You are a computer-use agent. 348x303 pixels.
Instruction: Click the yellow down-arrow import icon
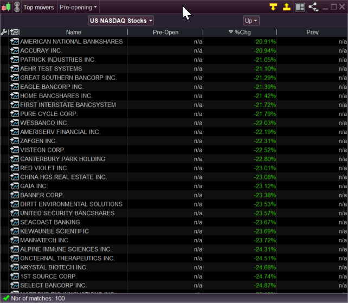273,7
